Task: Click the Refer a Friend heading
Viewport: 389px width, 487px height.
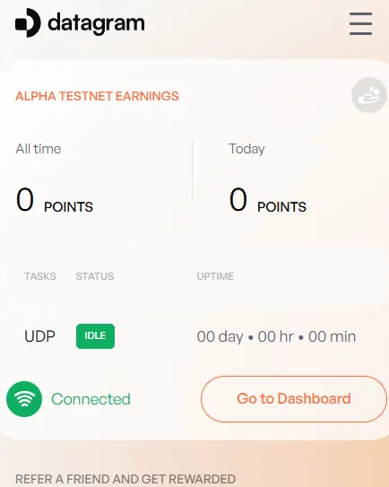Action: coord(125,479)
